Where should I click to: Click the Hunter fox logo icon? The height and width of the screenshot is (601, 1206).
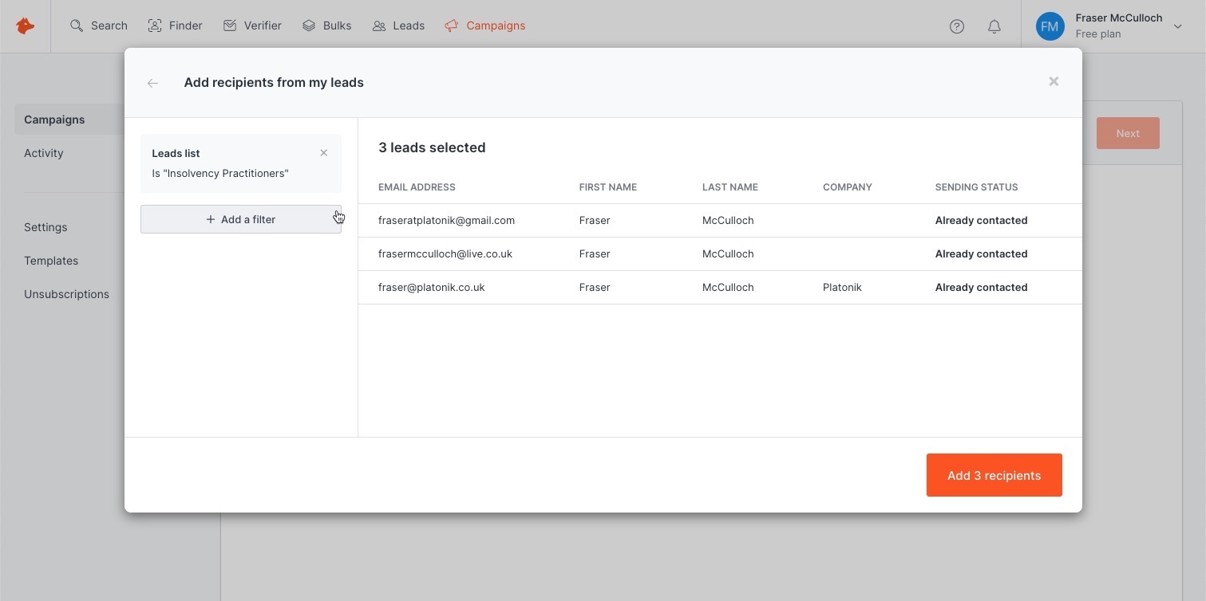tap(26, 26)
